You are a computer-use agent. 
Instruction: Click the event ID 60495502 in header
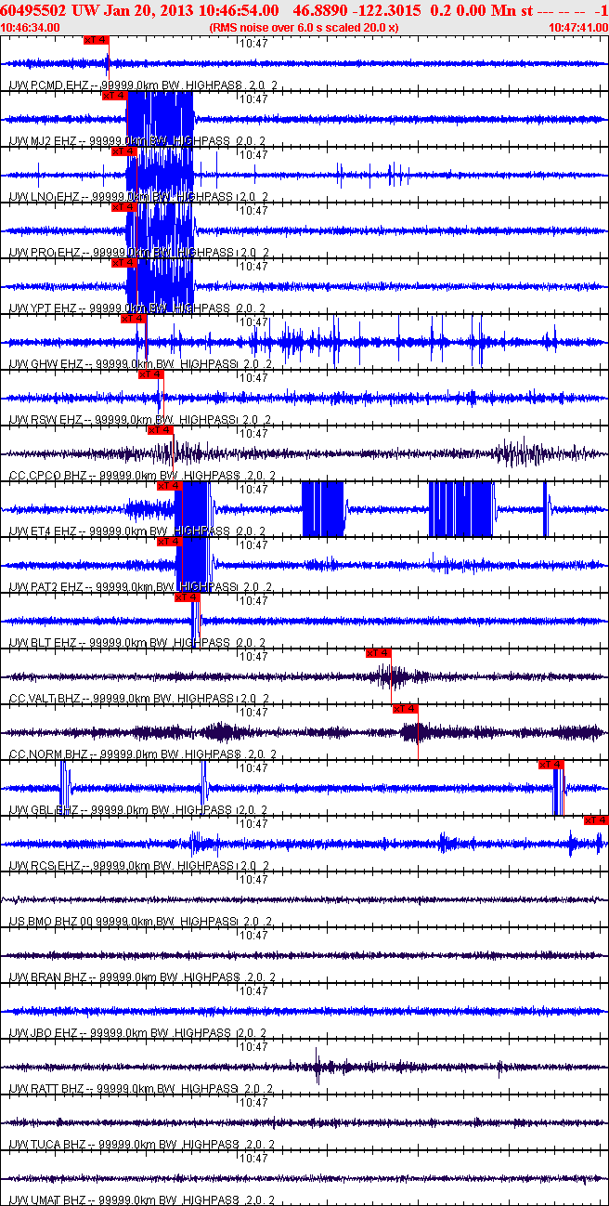tap(32, 9)
